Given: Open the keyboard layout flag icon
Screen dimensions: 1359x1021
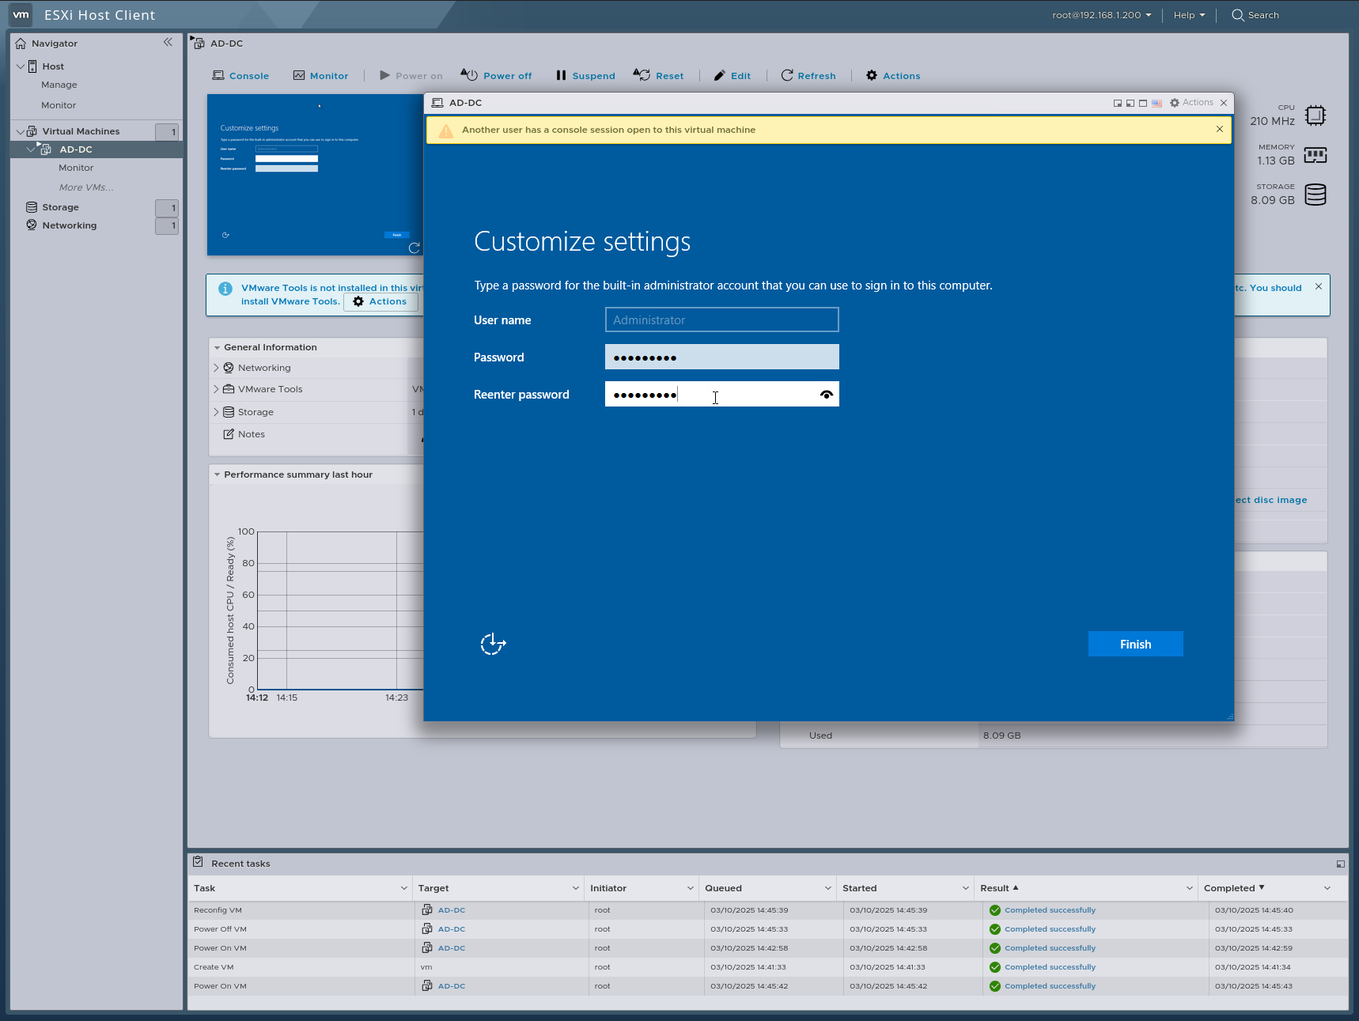Looking at the screenshot, I should [1156, 103].
